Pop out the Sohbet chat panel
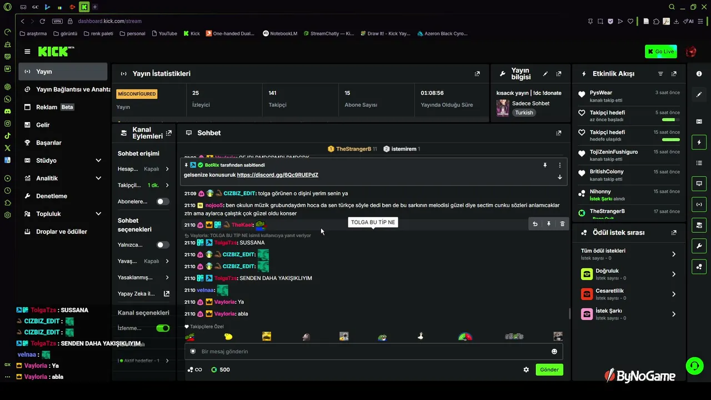 [559, 133]
